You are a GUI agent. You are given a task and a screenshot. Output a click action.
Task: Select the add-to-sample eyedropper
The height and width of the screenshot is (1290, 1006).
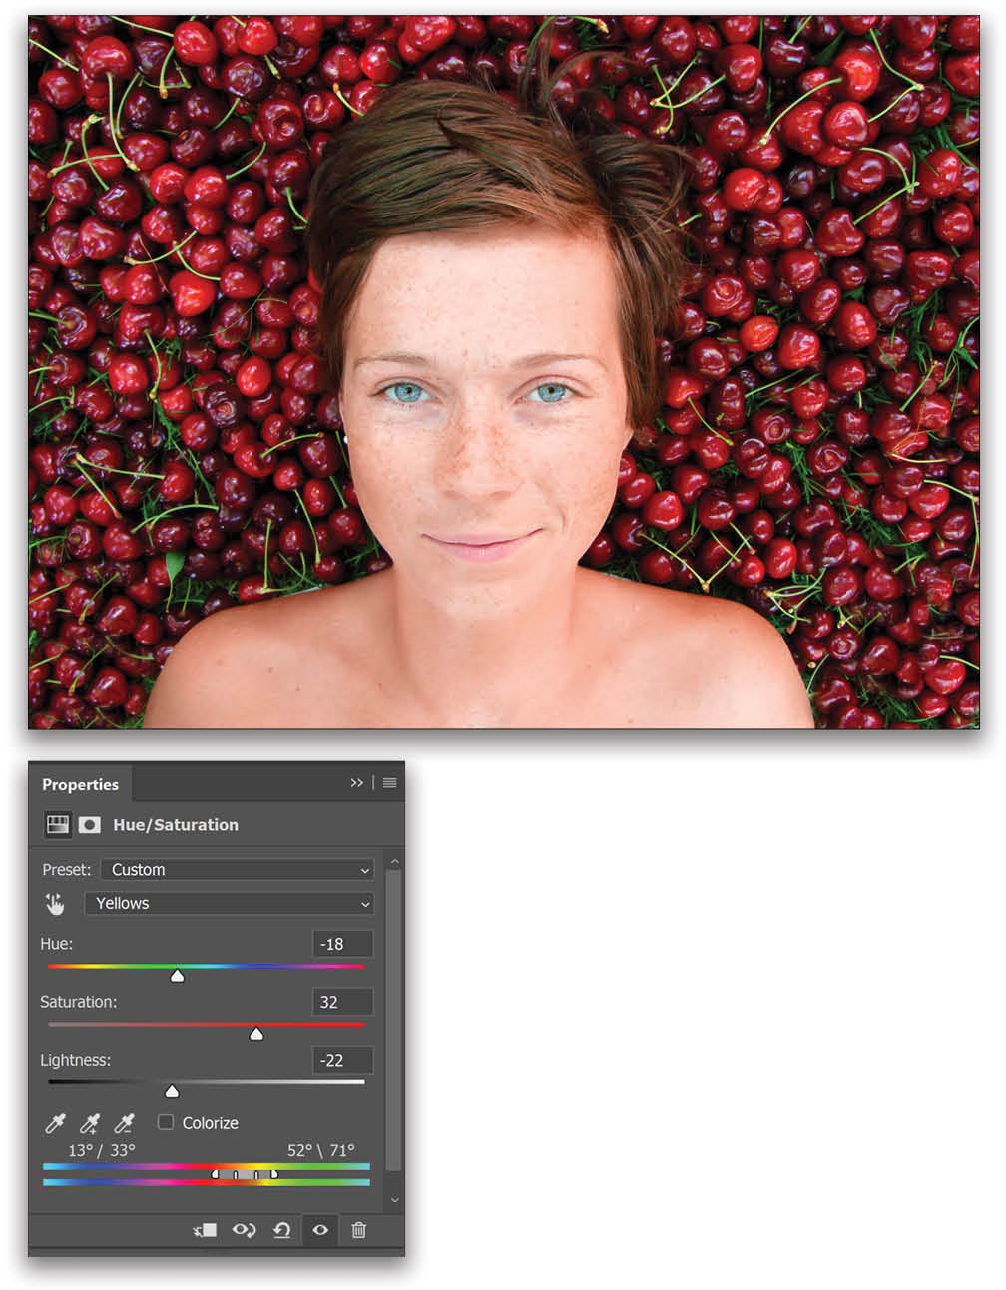[x=88, y=1123]
